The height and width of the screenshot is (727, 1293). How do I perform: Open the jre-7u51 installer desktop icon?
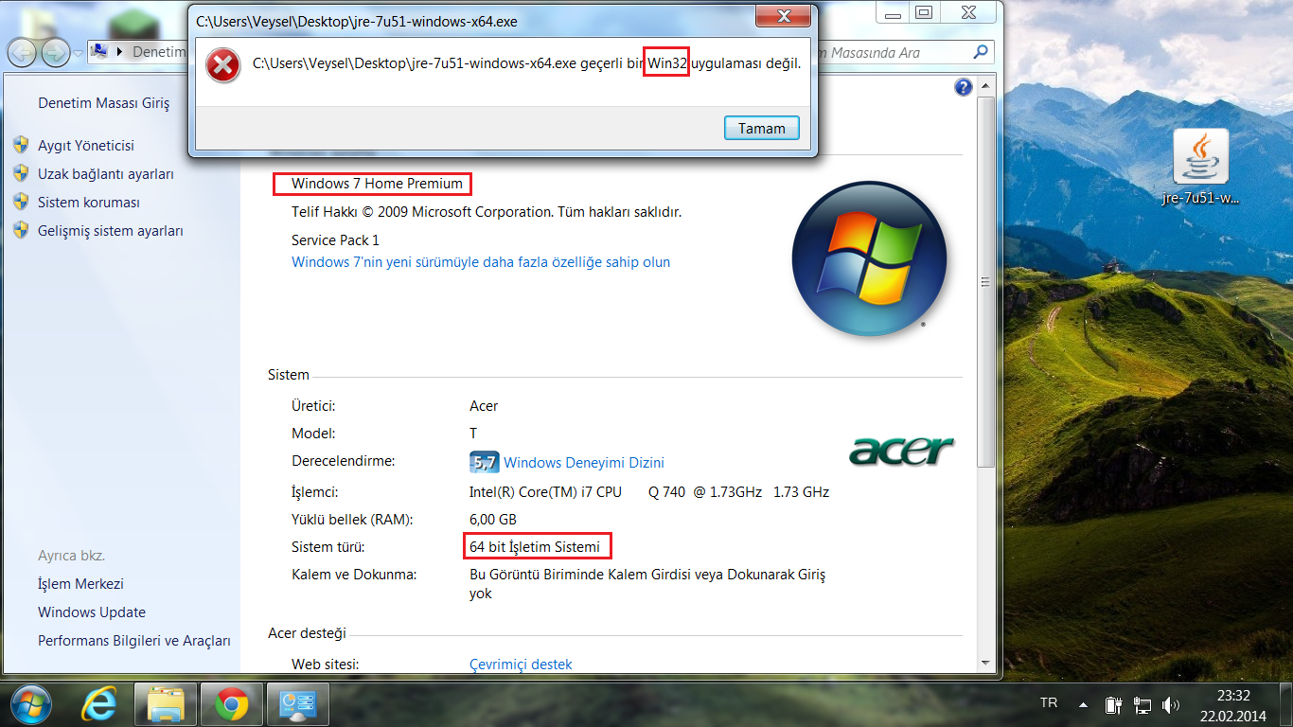pos(1201,168)
